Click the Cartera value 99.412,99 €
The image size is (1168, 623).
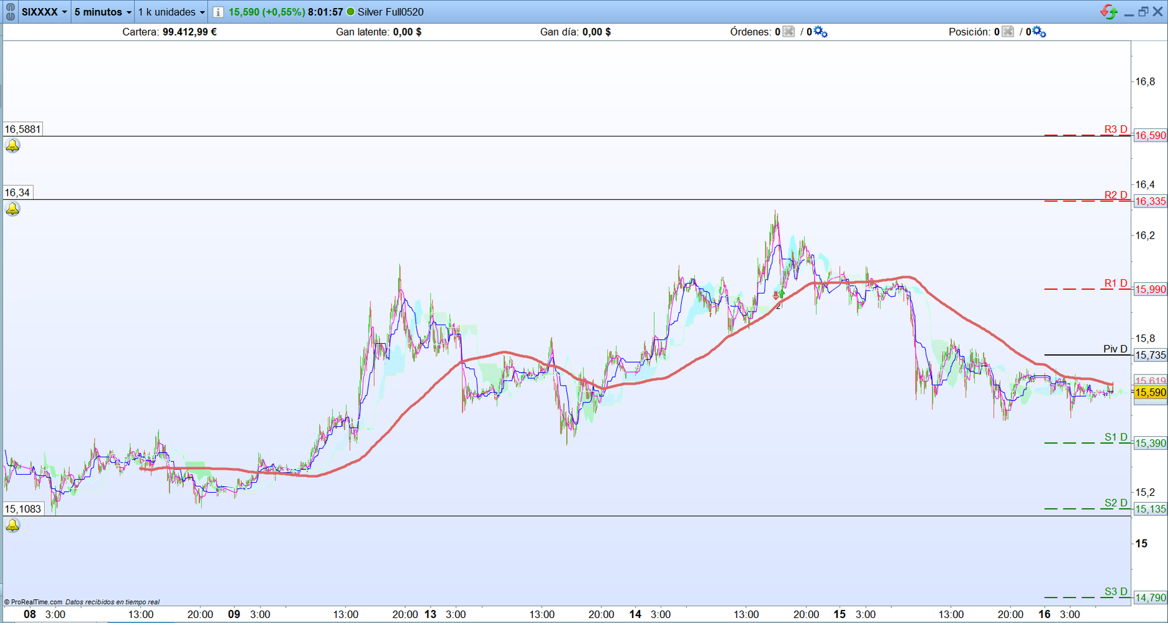[189, 32]
